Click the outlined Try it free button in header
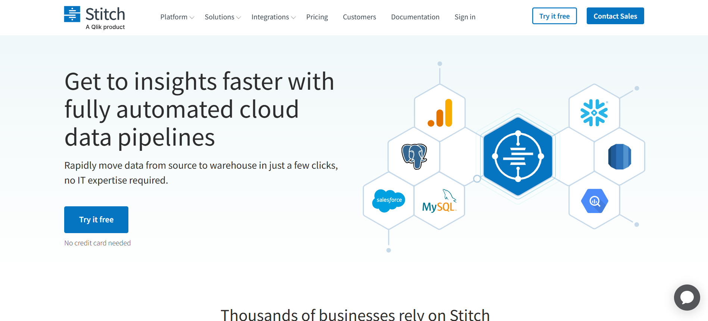The height and width of the screenshot is (321, 708). click(554, 16)
